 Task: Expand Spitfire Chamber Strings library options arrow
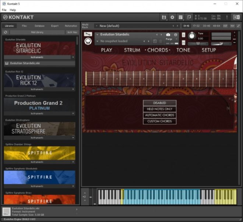pyautogui.click(x=73, y=162)
